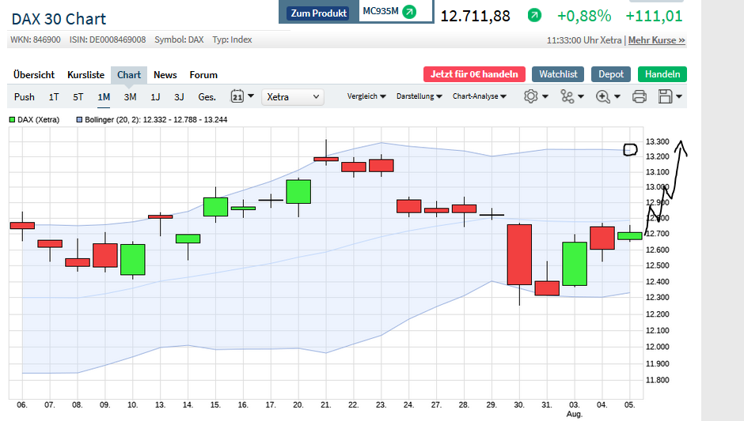The width and height of the screenshot is (744, 421).
Task: Expand arrow next to save icon
Action: (679, 96)
